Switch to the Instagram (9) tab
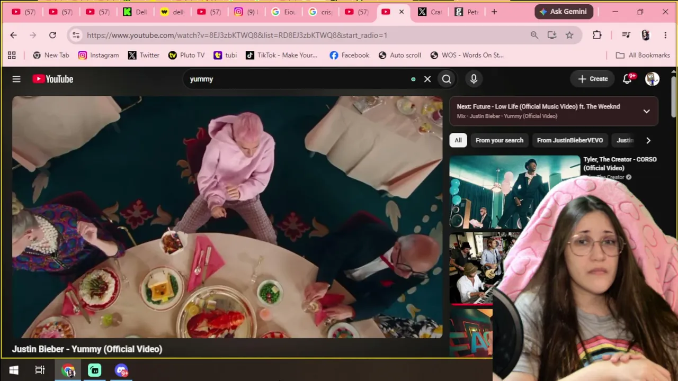The height and width of the screenshot is (381, 678). click(x=246, y=12)
